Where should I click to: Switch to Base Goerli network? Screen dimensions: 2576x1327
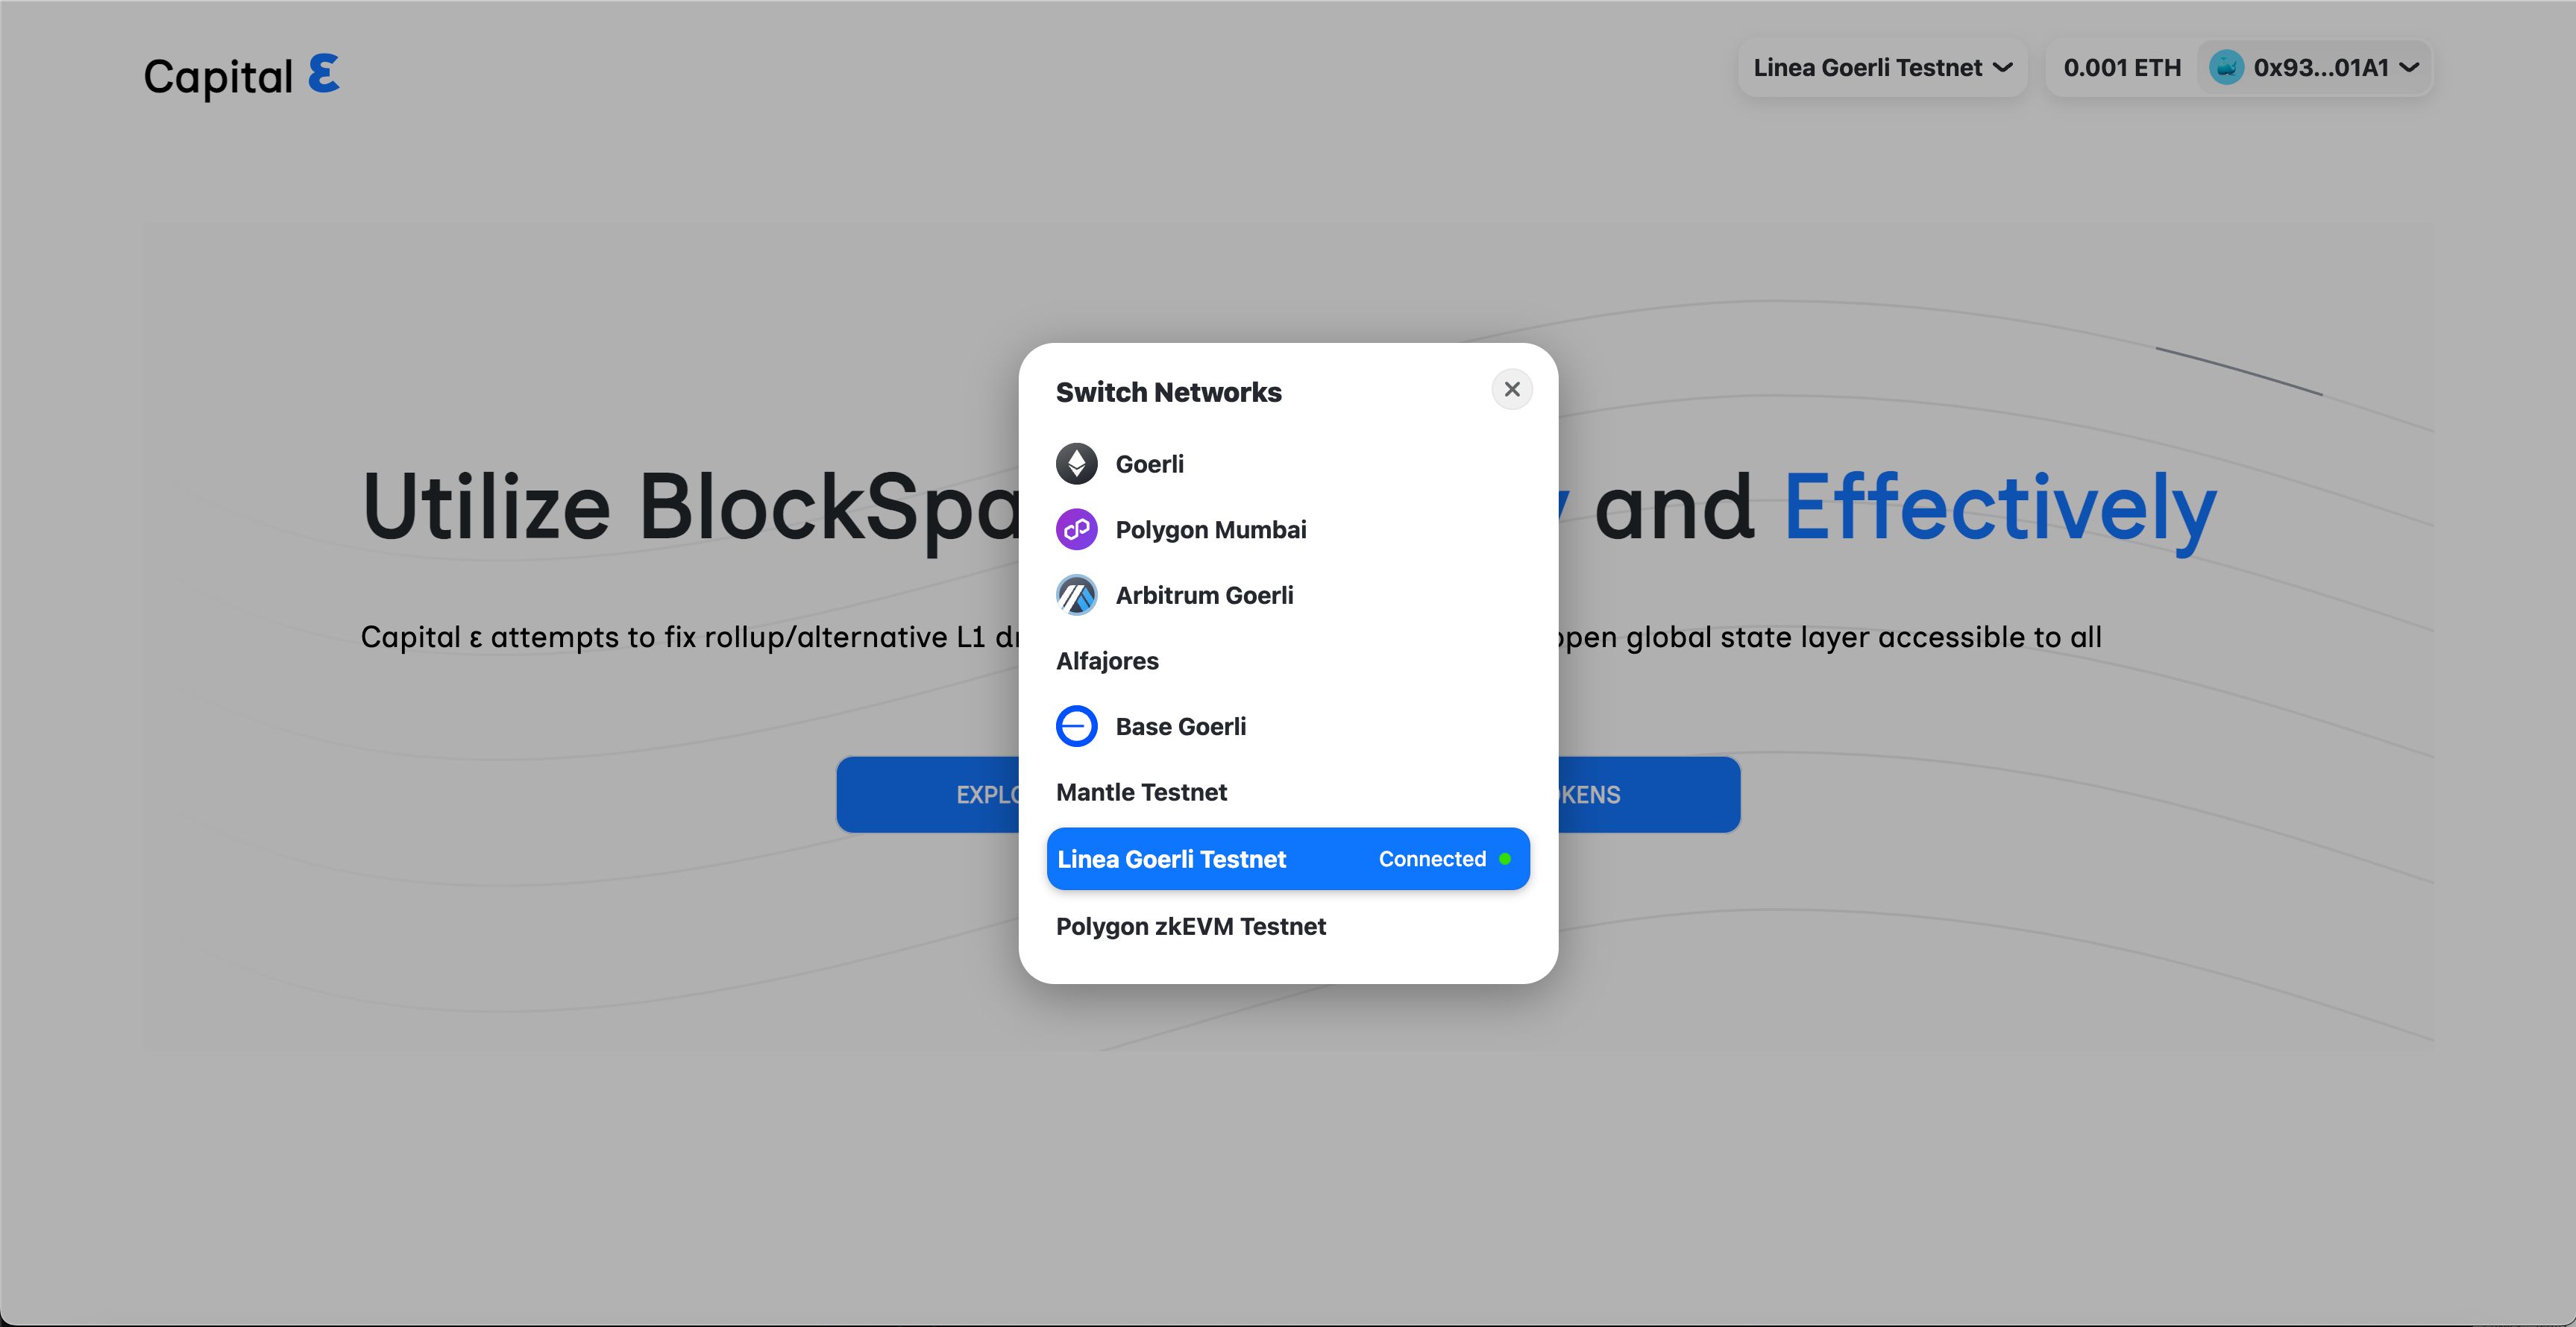click(1288, 726)
